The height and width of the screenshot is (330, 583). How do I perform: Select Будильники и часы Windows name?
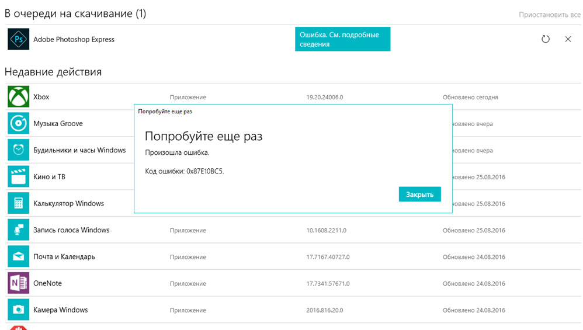[79, 150]
